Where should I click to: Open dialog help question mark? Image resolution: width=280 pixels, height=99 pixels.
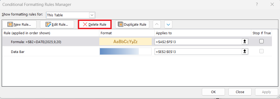click(x=257, y=5)
